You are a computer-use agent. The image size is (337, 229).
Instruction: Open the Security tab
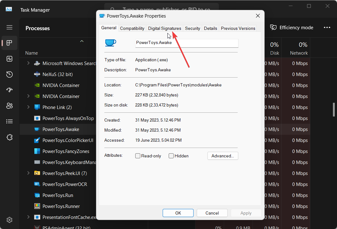(193, 28)
